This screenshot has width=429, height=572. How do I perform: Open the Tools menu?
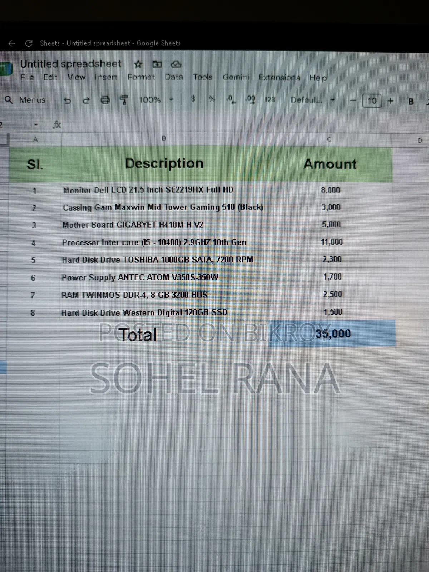tap(203, 77)
